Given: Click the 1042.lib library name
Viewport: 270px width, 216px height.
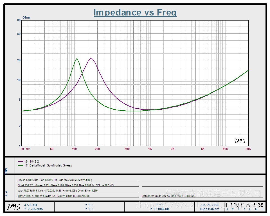Looking at the screenshot, I should (x=159, y=209).
